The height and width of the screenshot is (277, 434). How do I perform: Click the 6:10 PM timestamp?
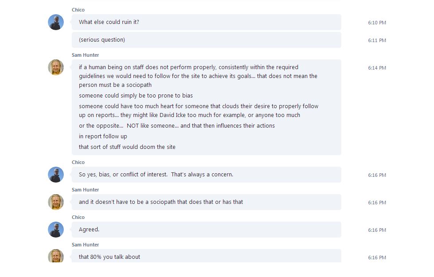tap(377, 23)
